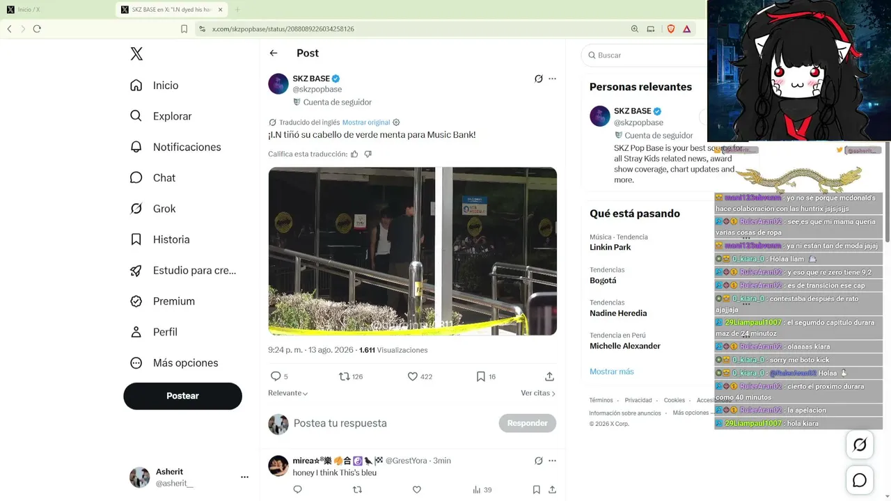Go back using the Post arrow
This screenshot has height=501, width=891.
click(274, 53)
